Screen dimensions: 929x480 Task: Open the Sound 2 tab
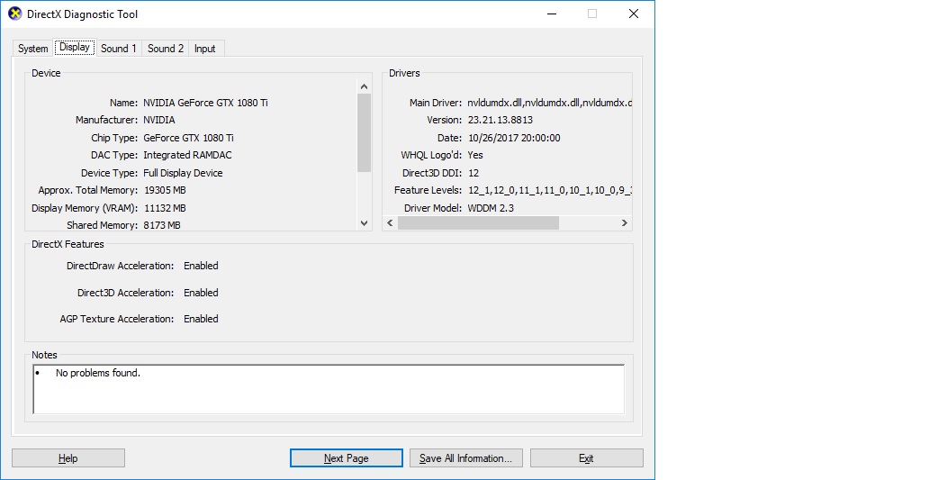point(166,49)
